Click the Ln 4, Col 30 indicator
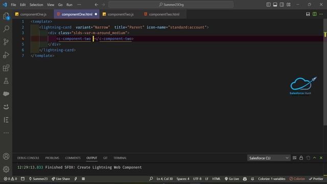This screenshot has width=327, height=184. (x=165, y=179)
